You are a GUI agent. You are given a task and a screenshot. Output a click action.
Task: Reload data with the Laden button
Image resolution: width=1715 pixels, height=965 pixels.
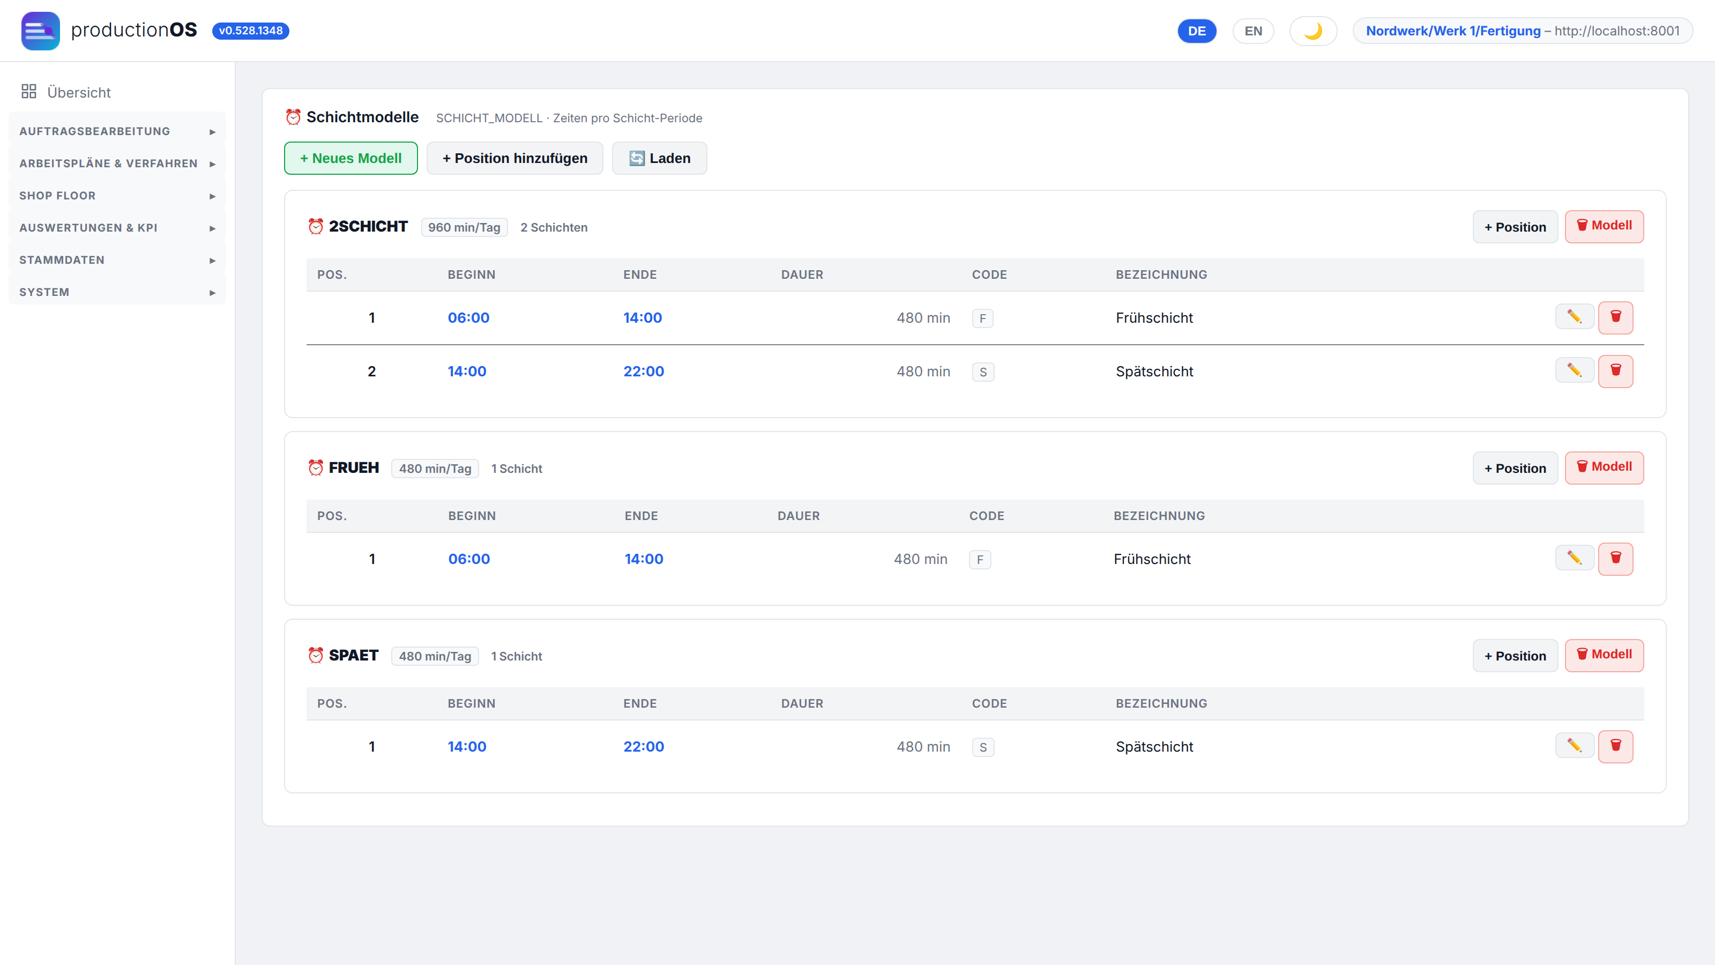[x=659, y=158]
